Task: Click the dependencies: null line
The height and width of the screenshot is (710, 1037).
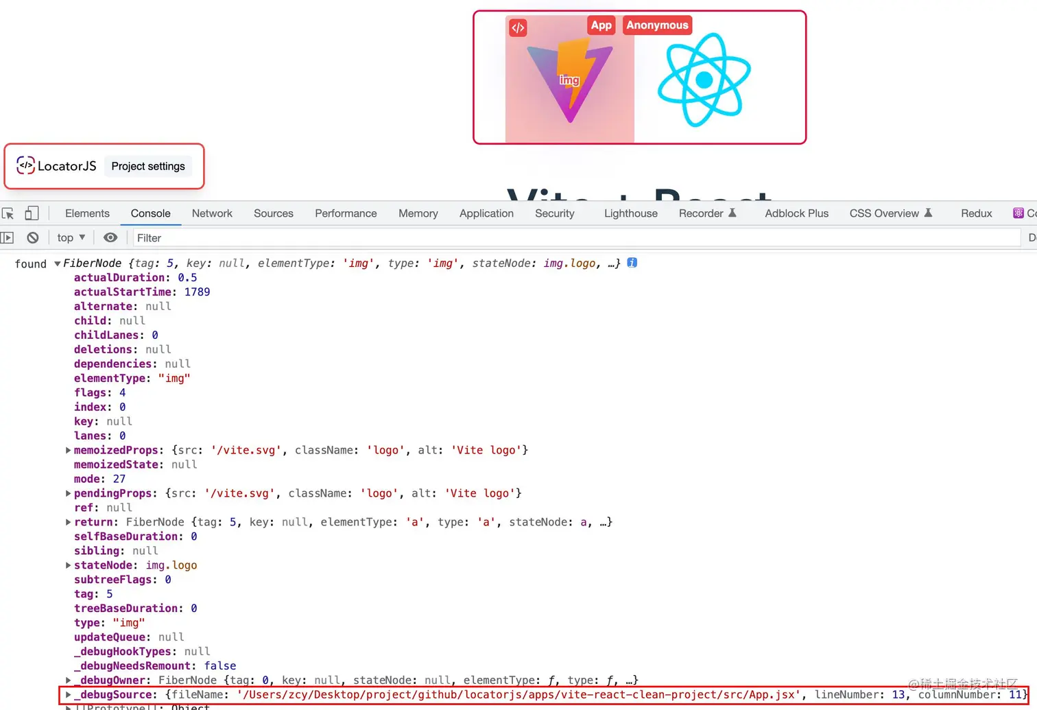Action: point(132,364)
